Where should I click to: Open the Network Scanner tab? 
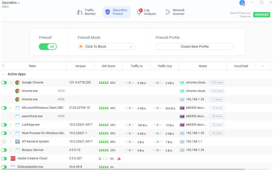(x=175, y=12)
